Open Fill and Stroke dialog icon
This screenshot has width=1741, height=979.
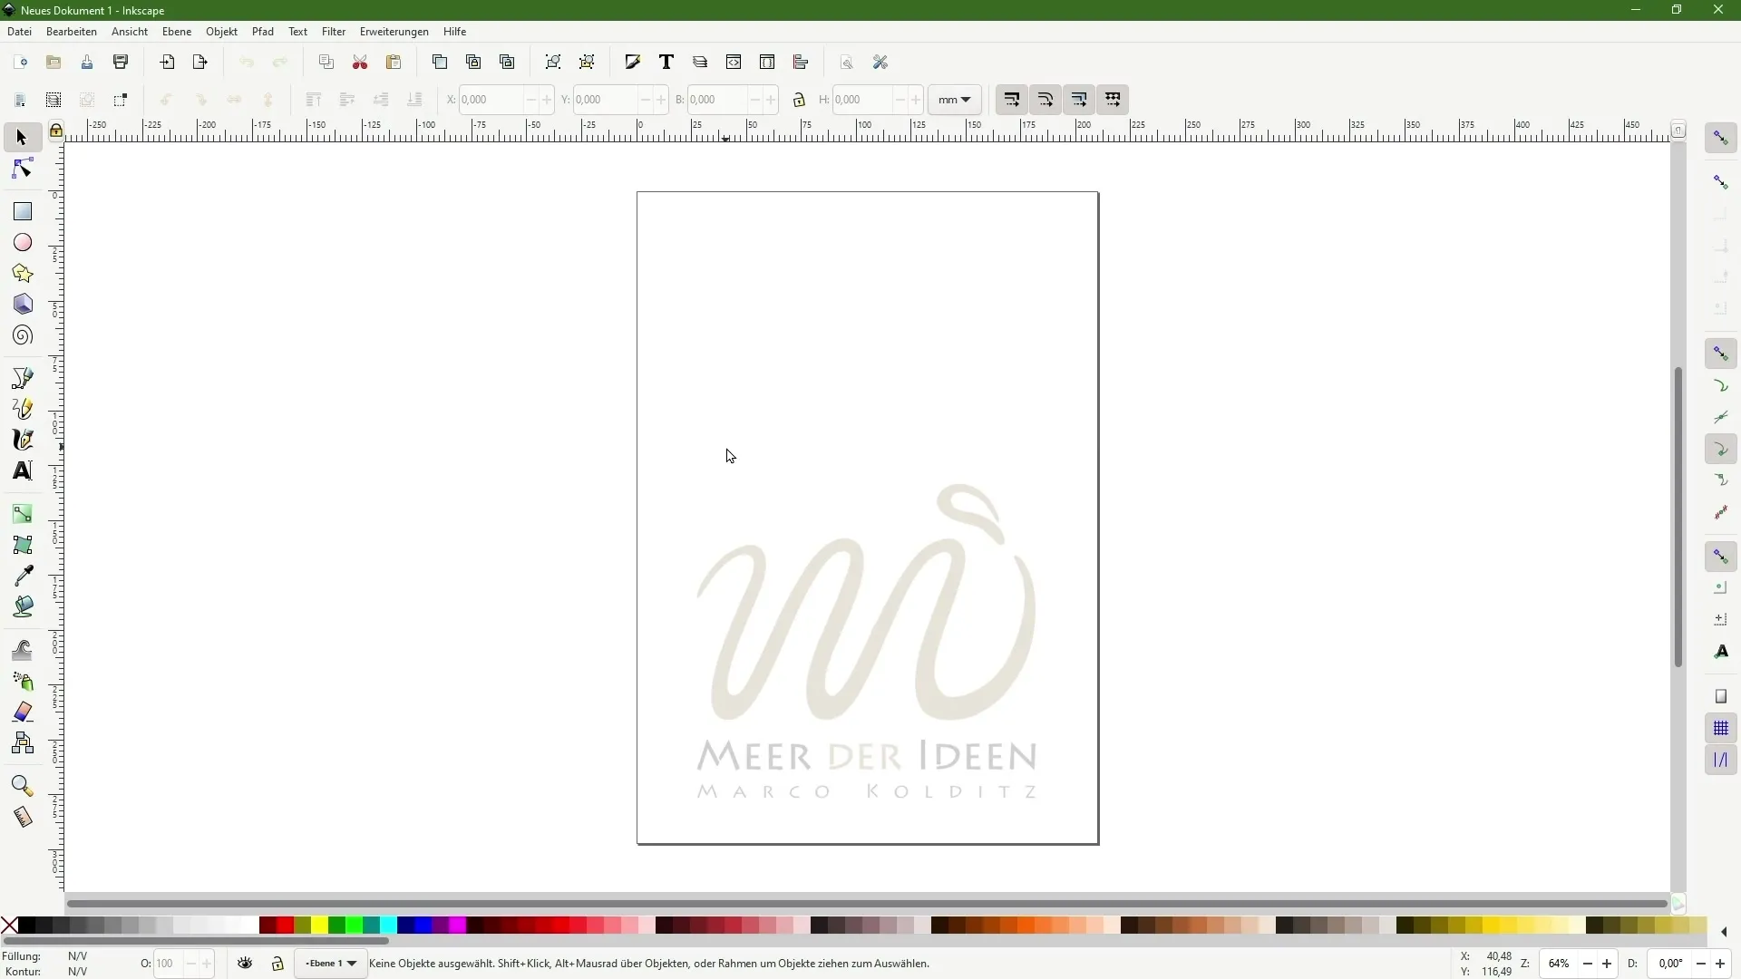pyautogui.click(x=633, y=63)
